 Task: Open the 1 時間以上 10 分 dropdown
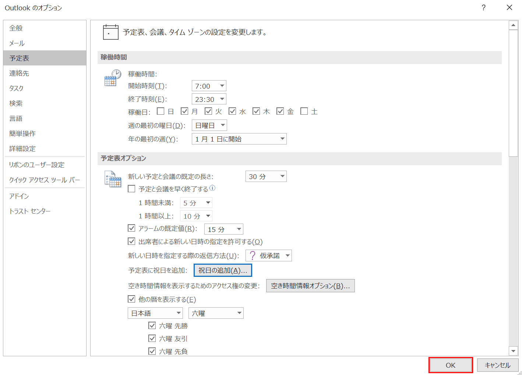pos(196,216)
